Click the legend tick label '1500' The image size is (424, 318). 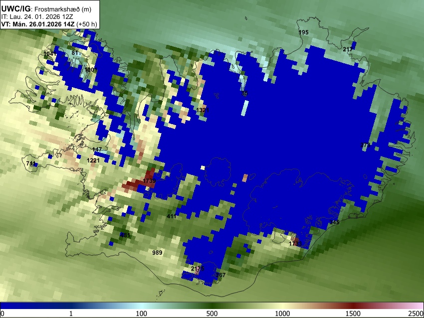click(353, 314)
